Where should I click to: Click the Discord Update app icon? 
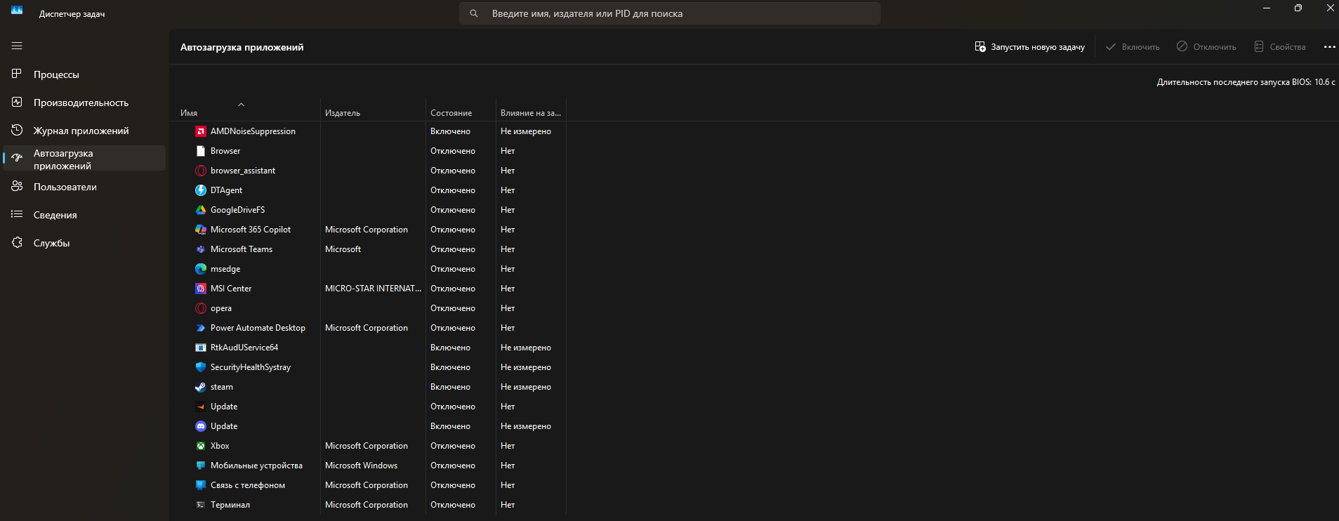point(201,426)
